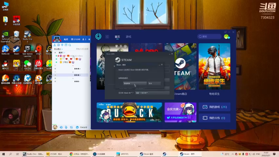Open the Steam desktop shortcut

click(x=16, y=50)
